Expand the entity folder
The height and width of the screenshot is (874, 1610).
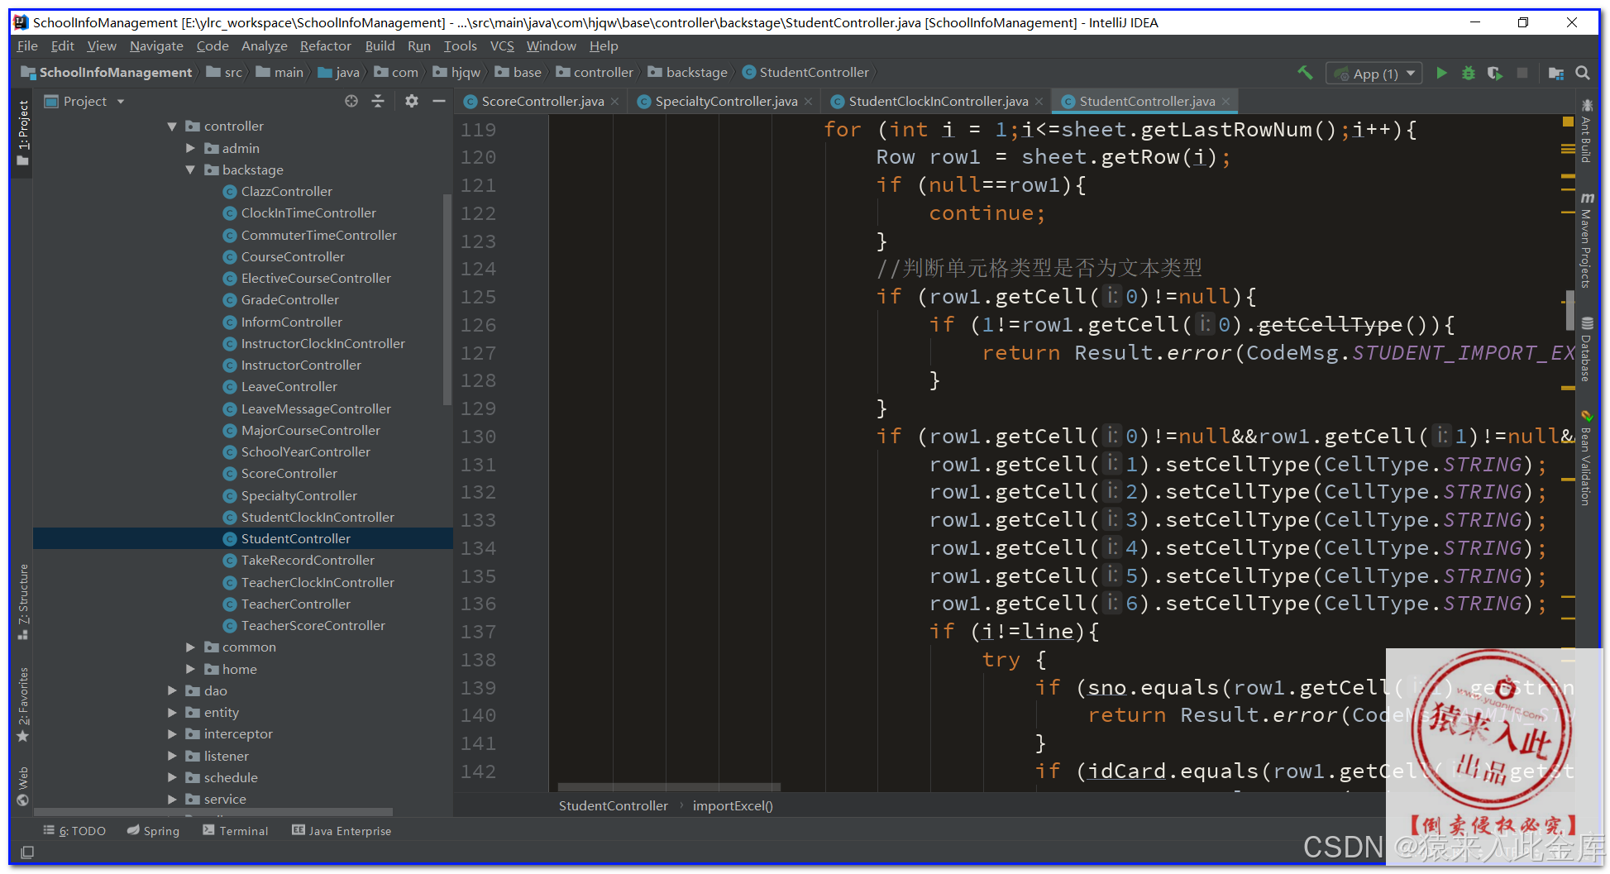coord(172,713)
